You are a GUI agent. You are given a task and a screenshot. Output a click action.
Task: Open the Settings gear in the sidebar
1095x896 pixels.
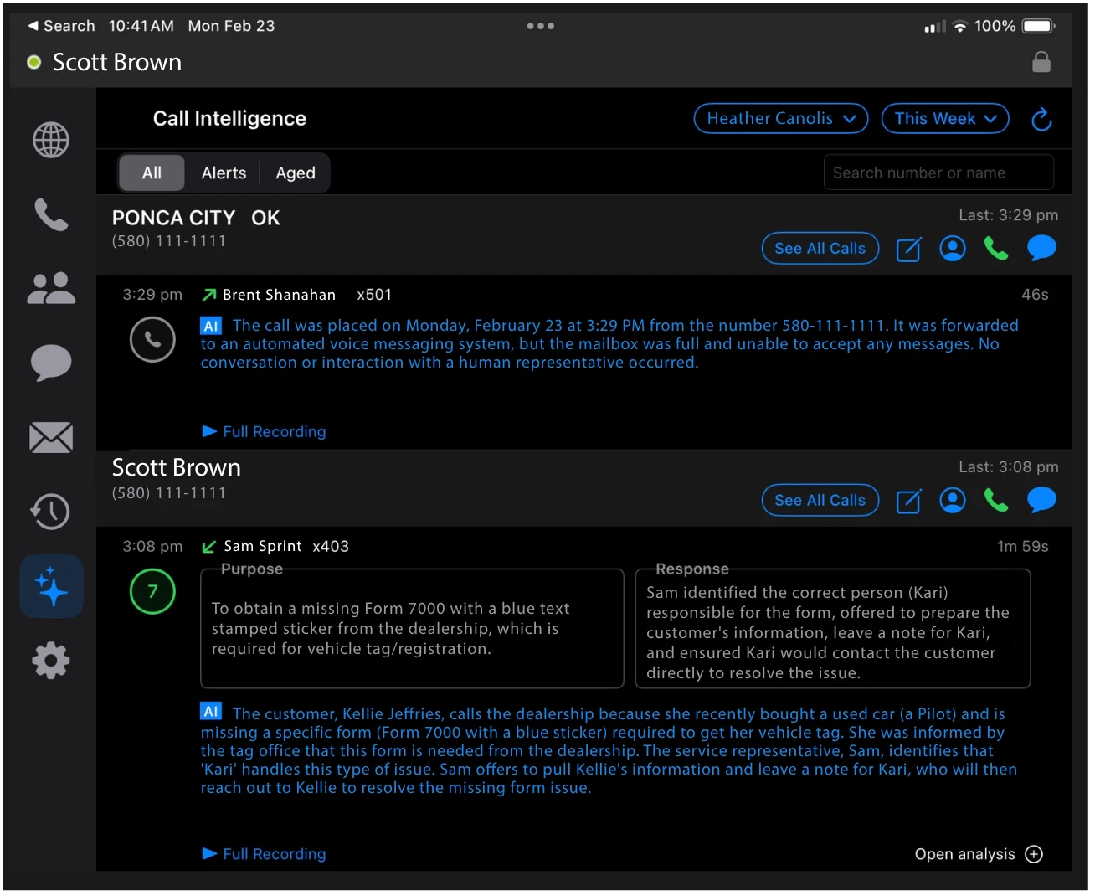tap(50, 661)
